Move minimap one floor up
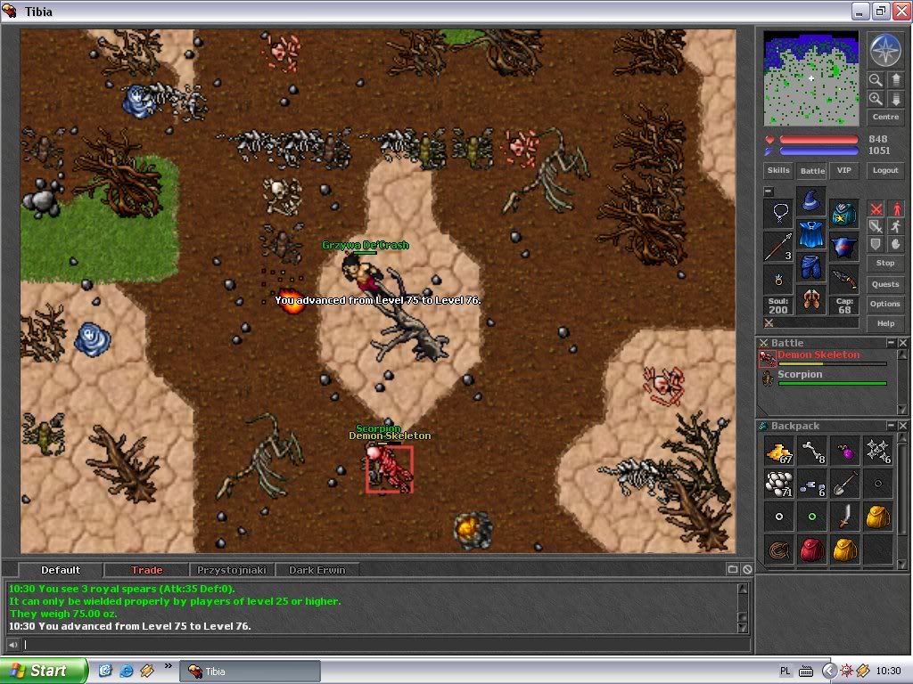 (x=895, y=79)
